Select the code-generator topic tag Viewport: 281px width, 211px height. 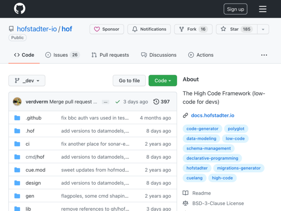[x=202, y=129]
